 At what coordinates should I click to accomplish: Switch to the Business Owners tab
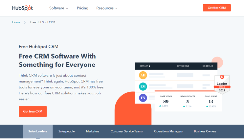(x=205, y=131)
